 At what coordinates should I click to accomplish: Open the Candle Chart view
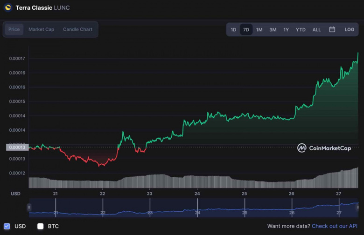(x=77, y=29)
